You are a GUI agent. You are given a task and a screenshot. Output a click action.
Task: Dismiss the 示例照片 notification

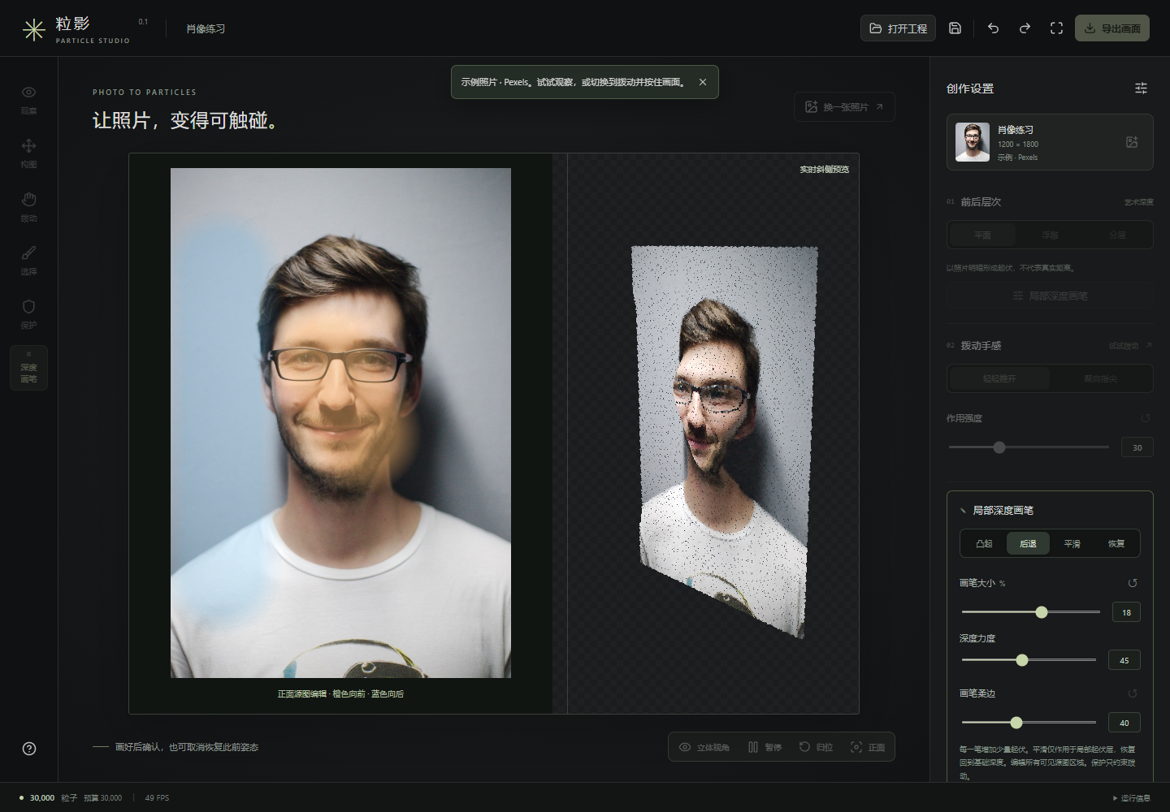point(703,82)
